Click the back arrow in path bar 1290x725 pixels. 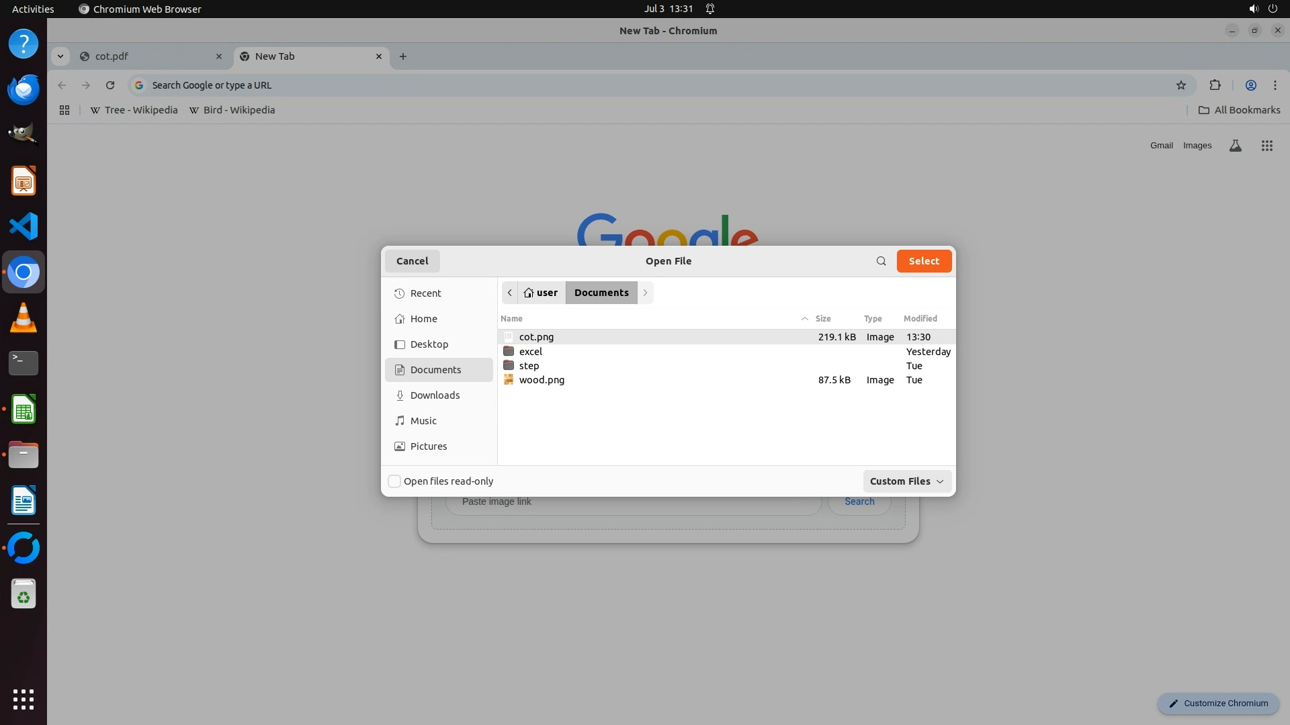(510, 293)
